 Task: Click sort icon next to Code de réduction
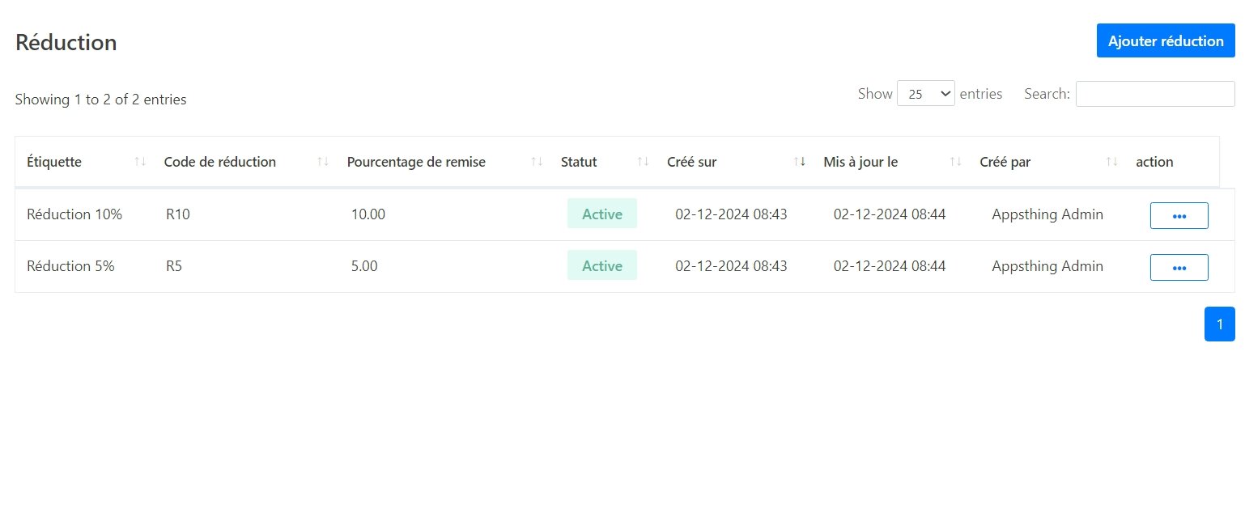pos(323,162)
